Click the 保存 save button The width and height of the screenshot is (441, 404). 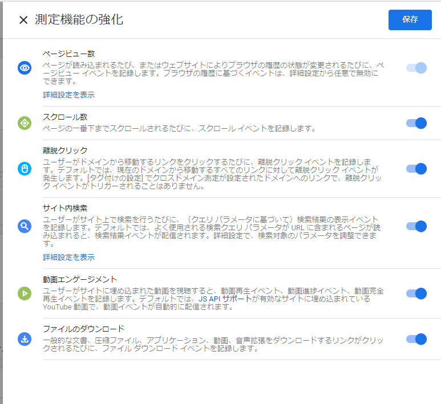(x=410, y=20)
